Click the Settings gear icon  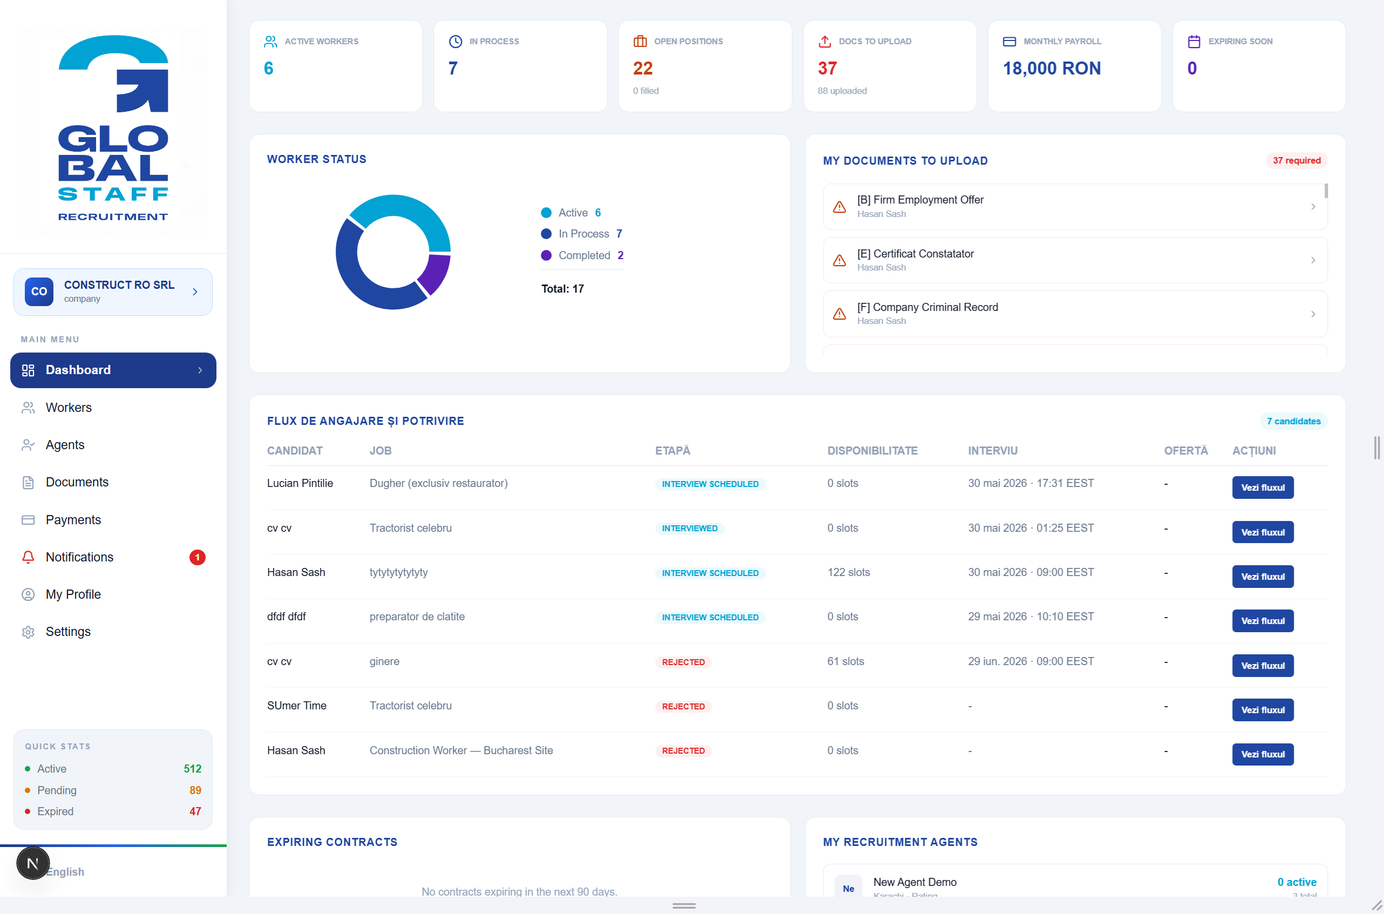(28, 632)
